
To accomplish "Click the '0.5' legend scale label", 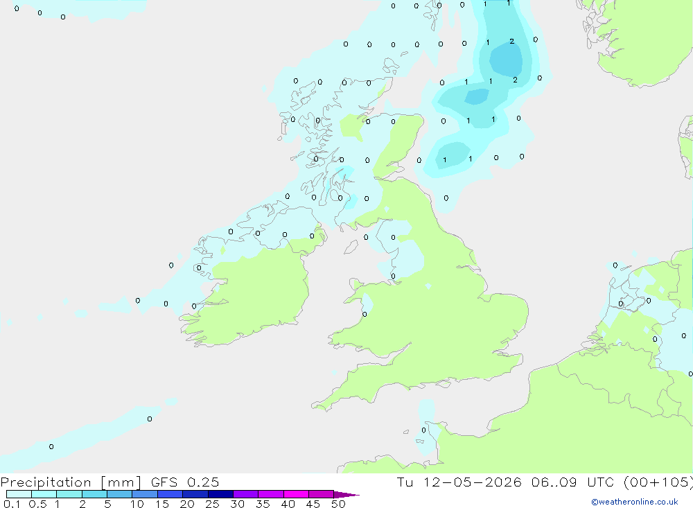I will [x=37, y=504].
